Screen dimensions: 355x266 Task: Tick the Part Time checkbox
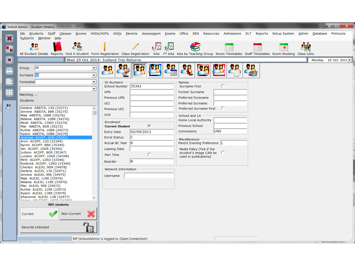click(149, 154)
